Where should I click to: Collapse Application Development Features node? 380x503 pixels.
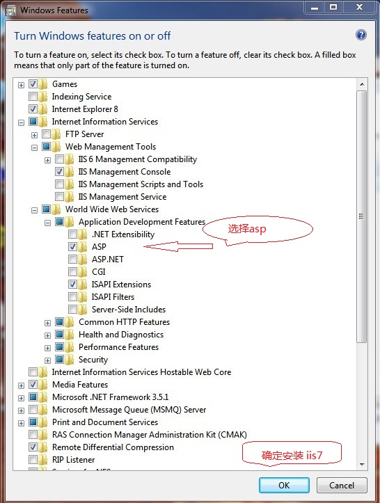tap(47, 223)
